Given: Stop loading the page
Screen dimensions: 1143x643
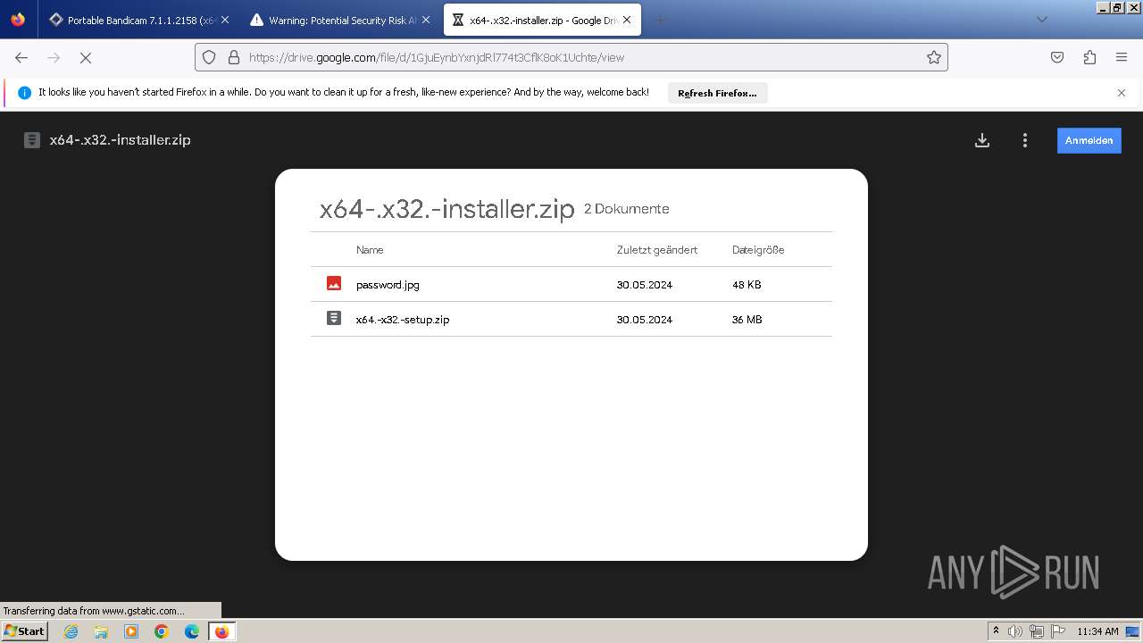Looking at the screenshot, I should [x=86, y=57].
